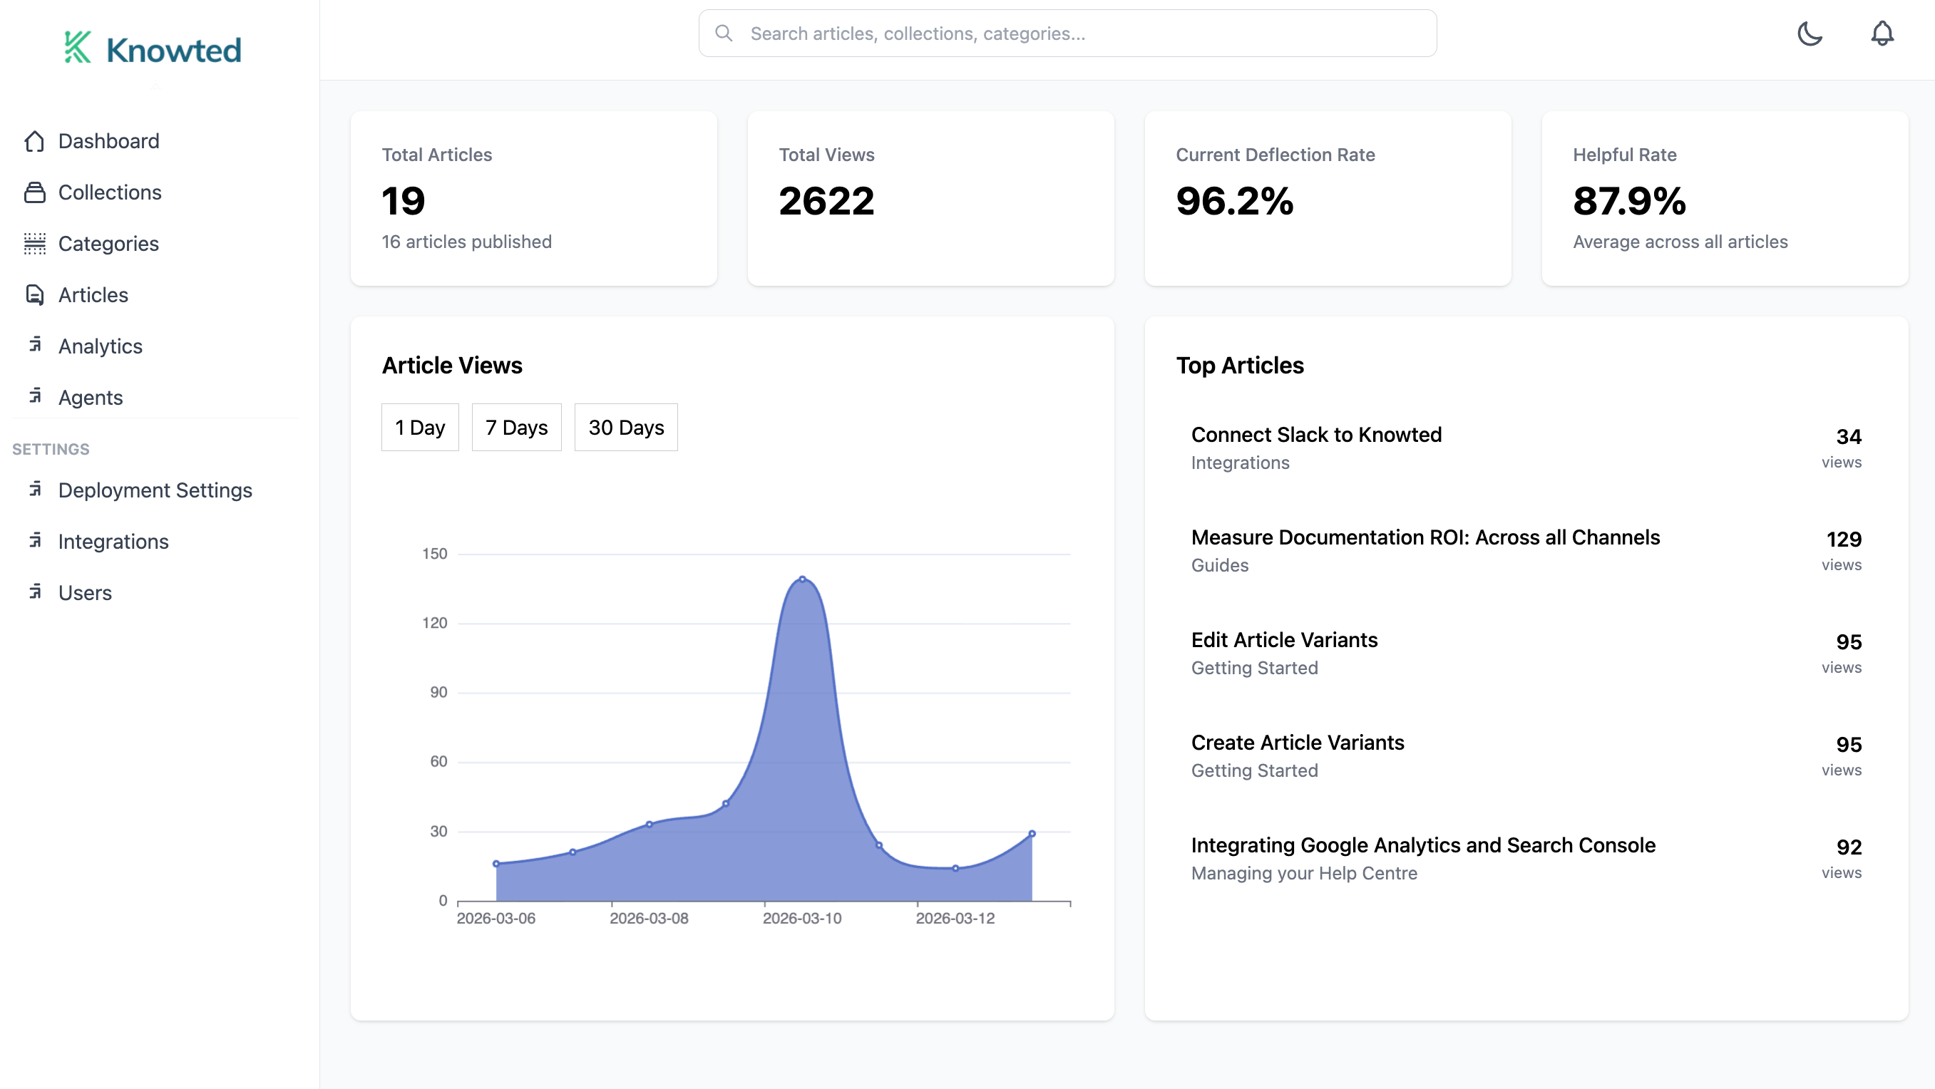Open the Connect Slack to Knowted article

pos(1316,435)
